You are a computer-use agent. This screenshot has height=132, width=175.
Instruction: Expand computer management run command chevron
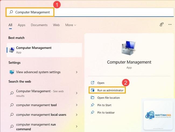coord(76,126)
